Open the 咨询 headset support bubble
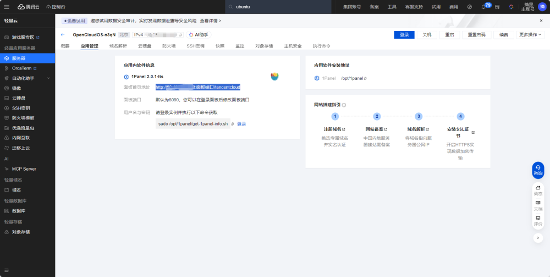Viewport: 550px width, 277px height. 538,170
